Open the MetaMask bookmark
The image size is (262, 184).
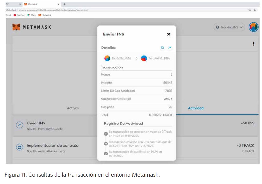(x=45, y=15)
